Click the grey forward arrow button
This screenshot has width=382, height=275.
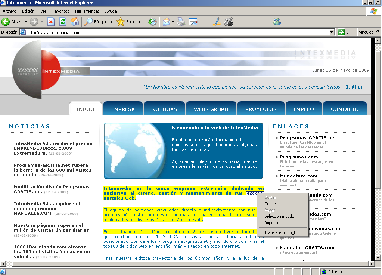tap(34, 22)
